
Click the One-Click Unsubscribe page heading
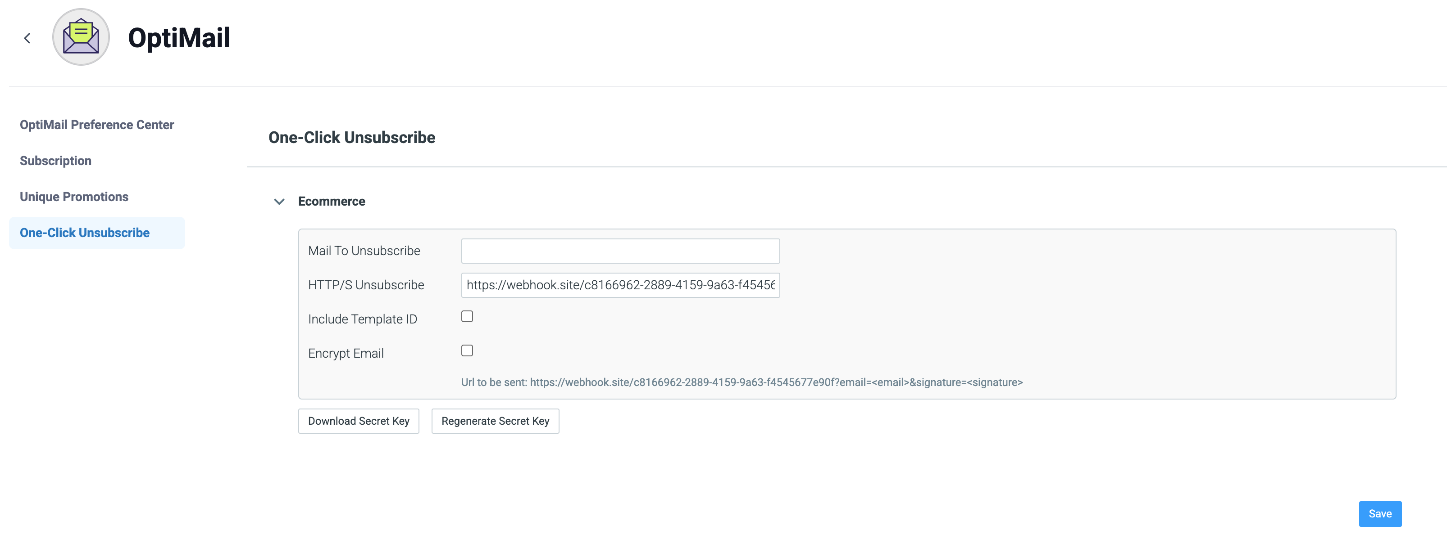click(x=351, y=138)
